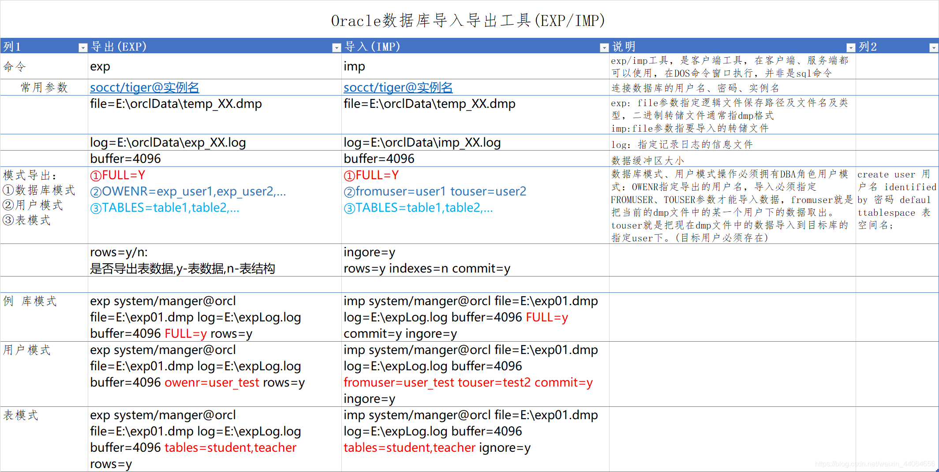This screenshot has width=939, height=472.
Task: Select '③TABLES=table1,table2,...' in export column
Action: (x=165, y=208)
